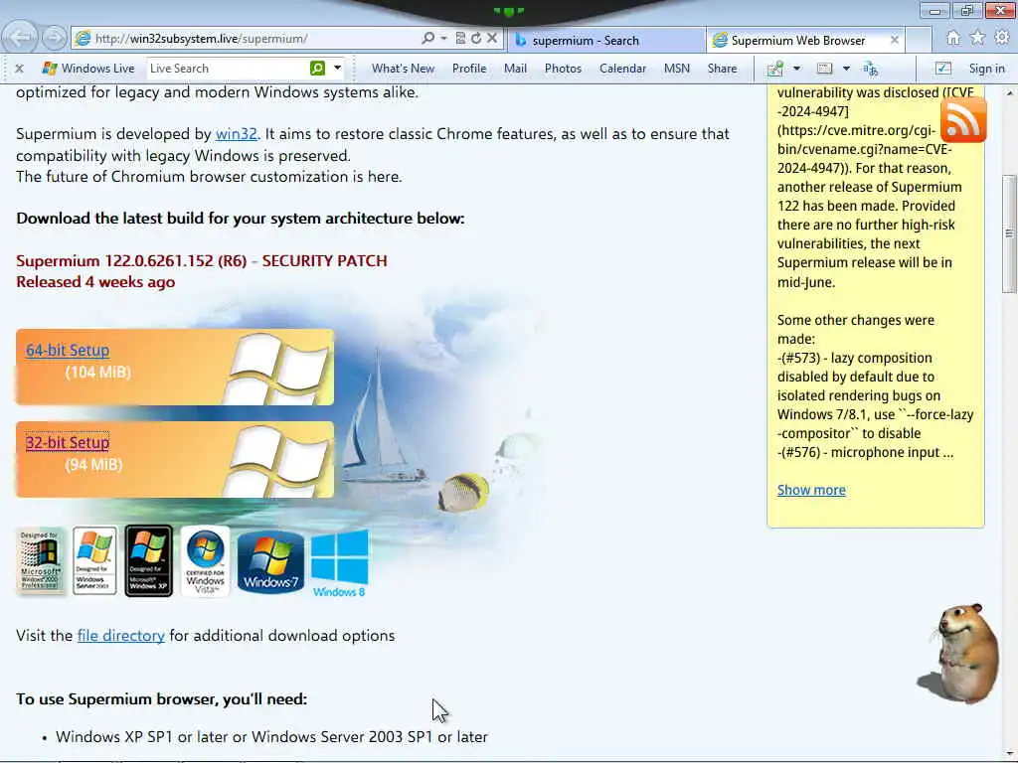
Task: Stop loading with the address bar X icon
Action: 492,39
